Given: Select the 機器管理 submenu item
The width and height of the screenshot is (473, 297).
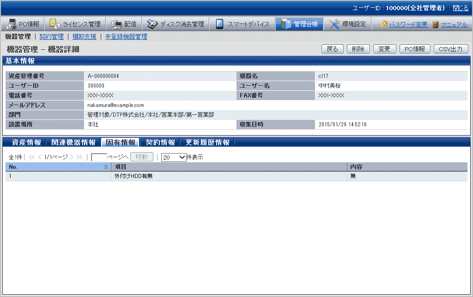Looking at the screenshot, I should tap(18, 36).
